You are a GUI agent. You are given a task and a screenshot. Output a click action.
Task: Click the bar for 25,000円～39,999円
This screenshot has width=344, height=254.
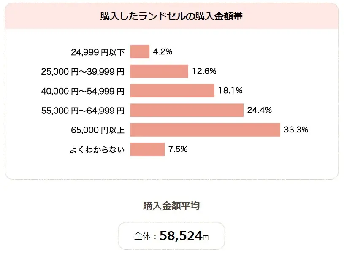tap(159, 71)
